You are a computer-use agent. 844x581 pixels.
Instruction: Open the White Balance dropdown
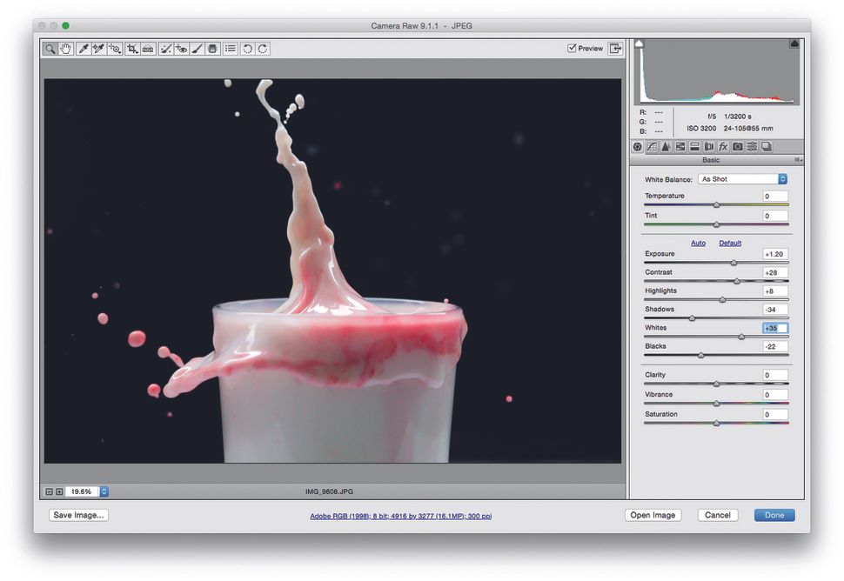[742, 178]
